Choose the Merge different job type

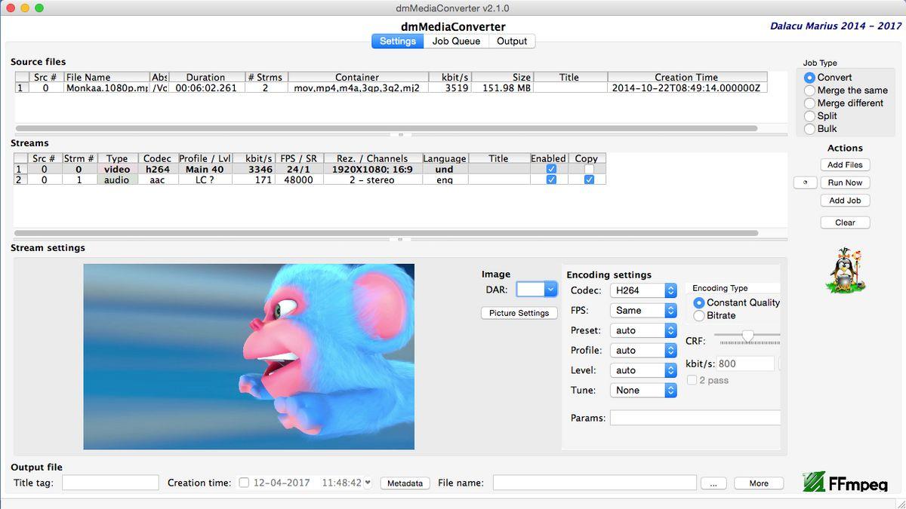[x=809, y=103]
